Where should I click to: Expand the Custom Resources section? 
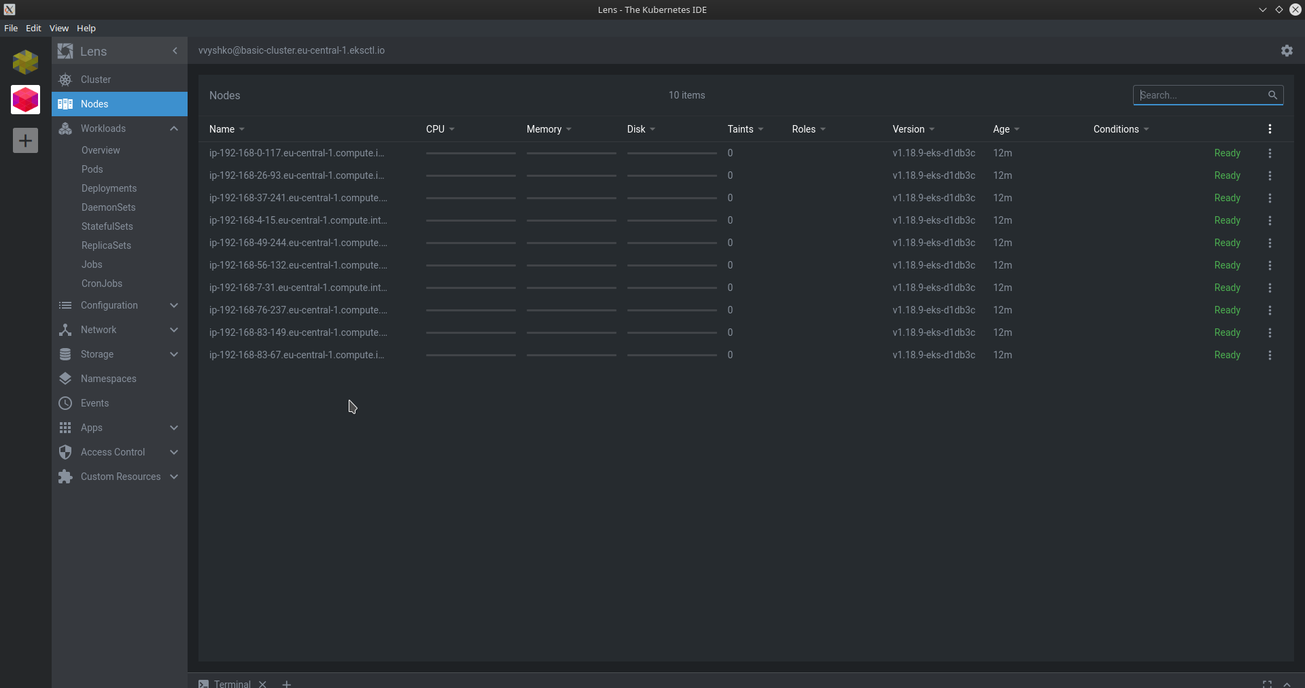174,477
